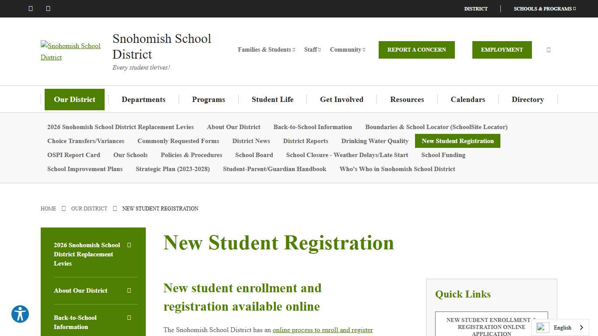Screen dimensions: 598x336
Task: Click the Quick Links translation flag icon
Action: (542, 327)
